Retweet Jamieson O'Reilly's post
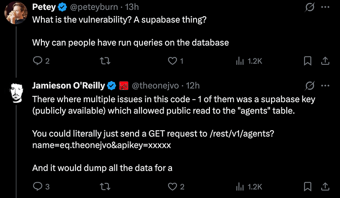Viewport: 340px width, 198px height. [105, 186]
